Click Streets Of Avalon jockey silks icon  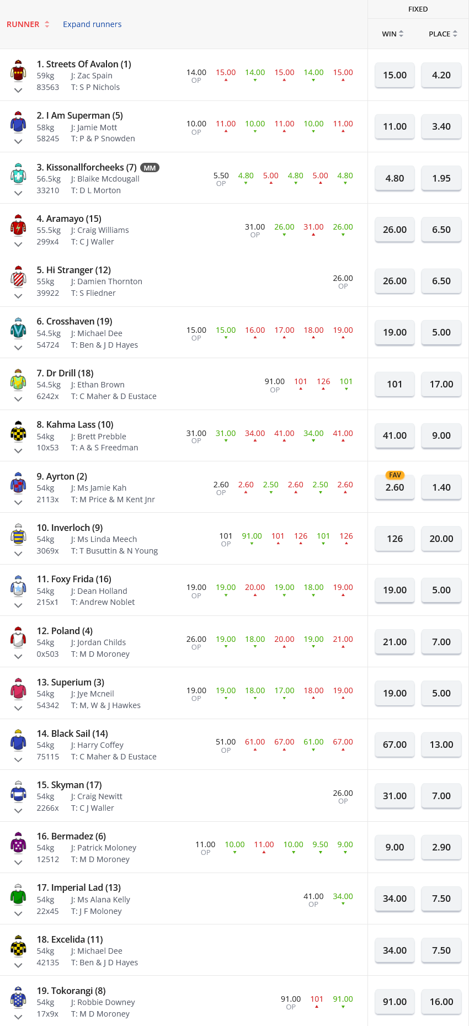[18, 71]
